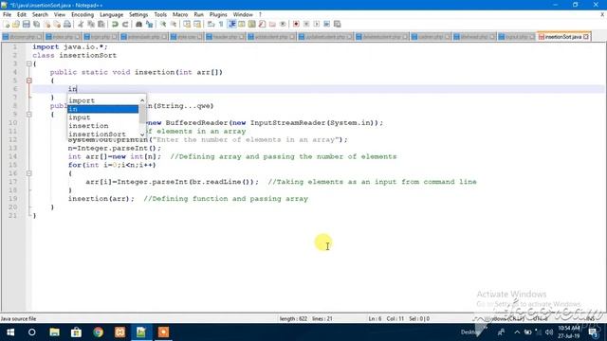The width and height of the screenshot is (607, 341).
Task: Create a new file from the toolbar
Action: click(7, 24)
